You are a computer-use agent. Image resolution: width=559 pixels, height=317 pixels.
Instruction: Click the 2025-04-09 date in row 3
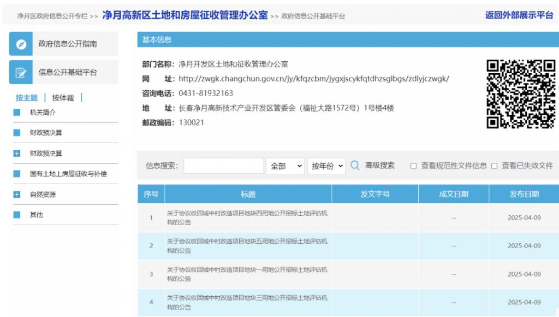pyautogui.click(x=524, y=274)
